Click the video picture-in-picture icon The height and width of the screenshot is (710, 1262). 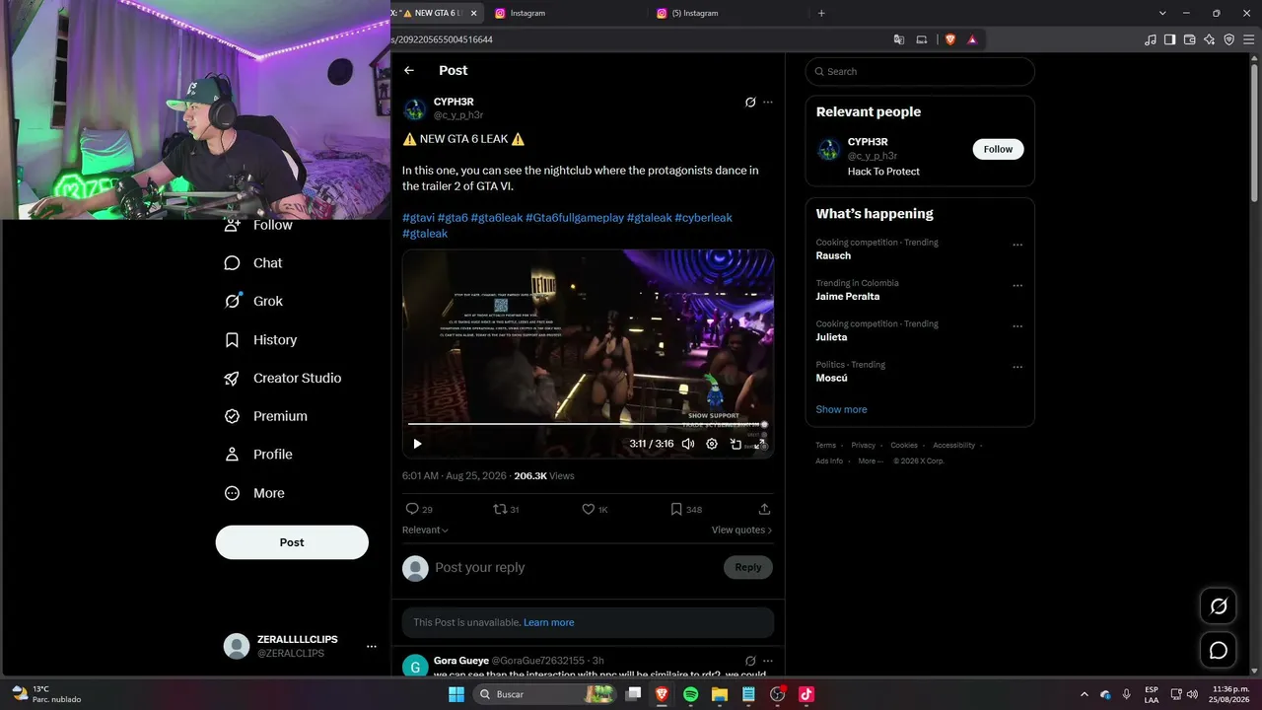(x=736, y=444)
